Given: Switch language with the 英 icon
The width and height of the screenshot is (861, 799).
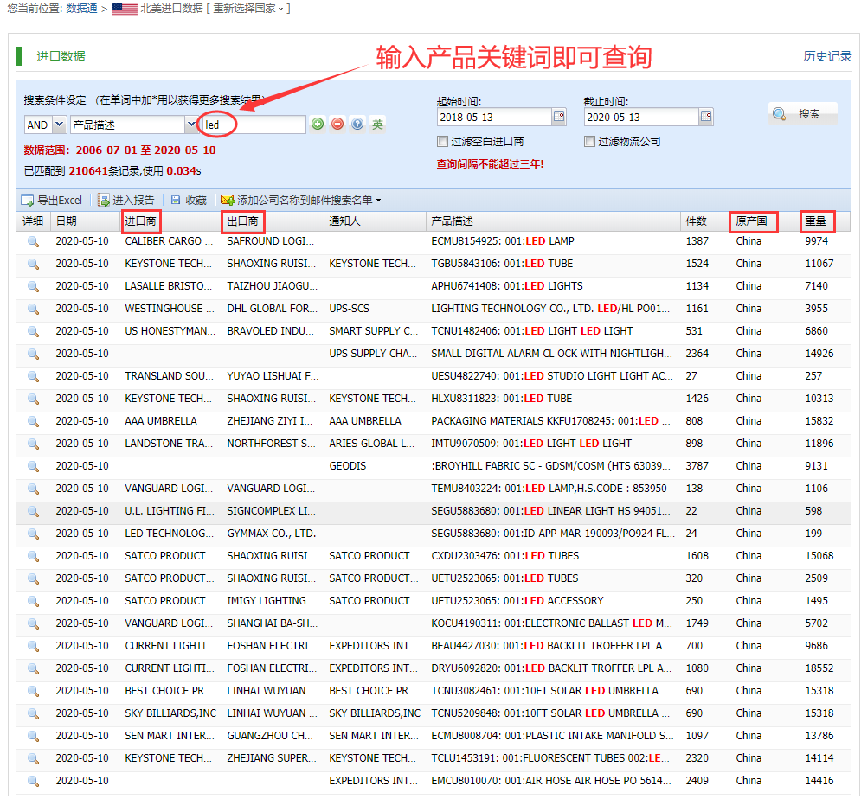Looking at the screenshot, I should 377,125.
